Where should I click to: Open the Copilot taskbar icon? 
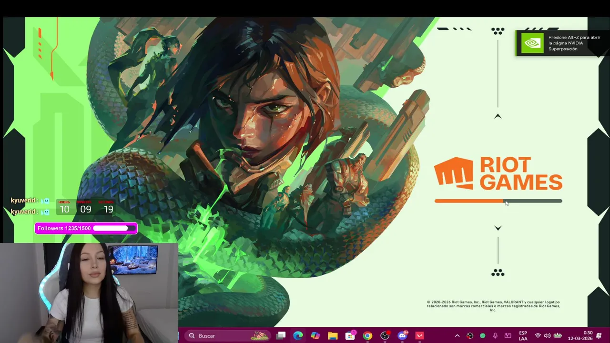pyautogui.click(x=315, y=336)
